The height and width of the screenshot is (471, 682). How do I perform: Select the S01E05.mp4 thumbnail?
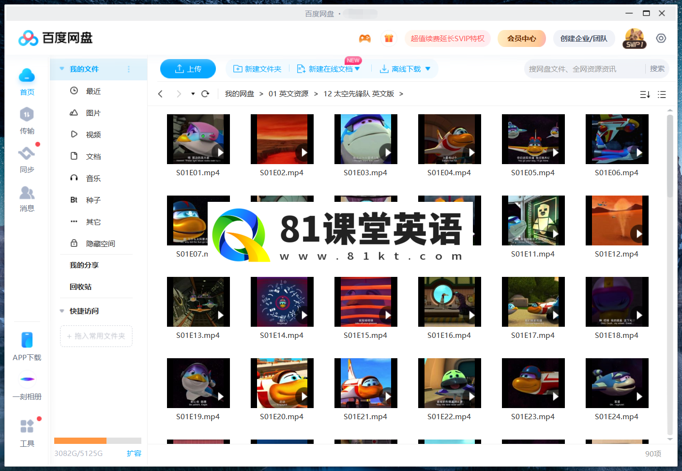(533, 139)
